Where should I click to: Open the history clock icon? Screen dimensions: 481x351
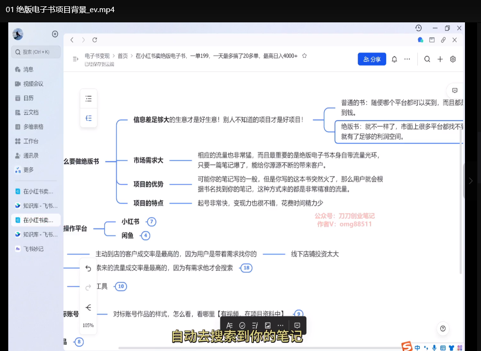click(418, 28)
